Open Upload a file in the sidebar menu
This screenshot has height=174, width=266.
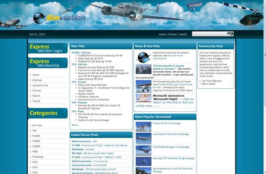[x=40, y=85]
